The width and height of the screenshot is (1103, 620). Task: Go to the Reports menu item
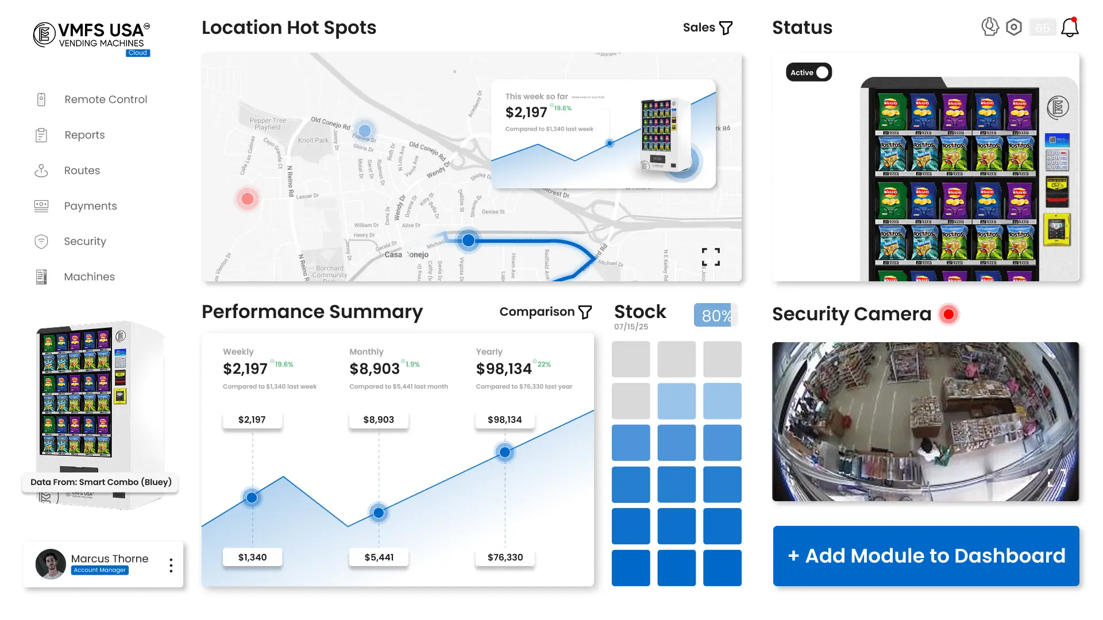[x=84, y=135]
